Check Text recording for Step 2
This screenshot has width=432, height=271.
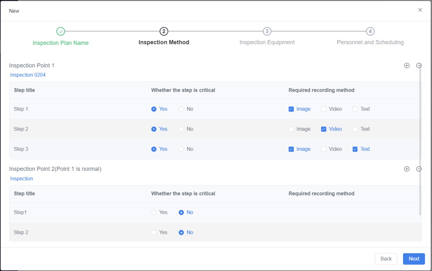click(355, 129)
